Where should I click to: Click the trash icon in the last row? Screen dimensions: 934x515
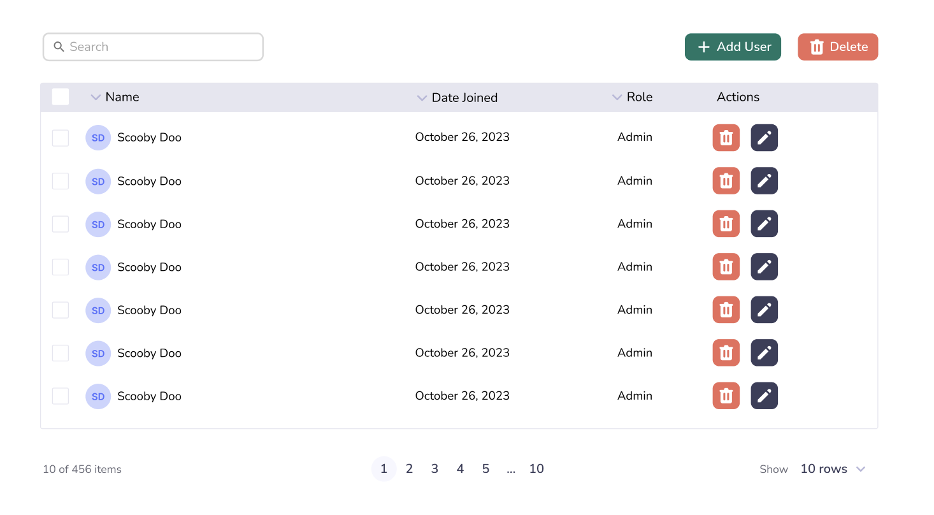click(x=726, y=396)
